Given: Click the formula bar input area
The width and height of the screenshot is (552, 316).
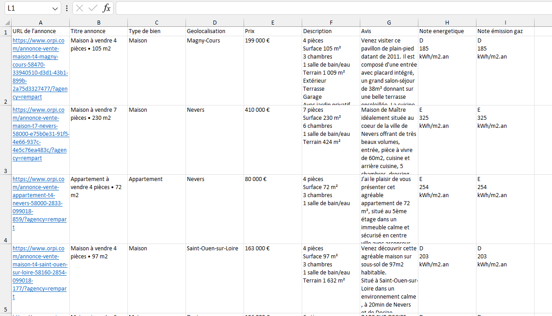Looking at the screenshot, I should [x=334, y=8].
